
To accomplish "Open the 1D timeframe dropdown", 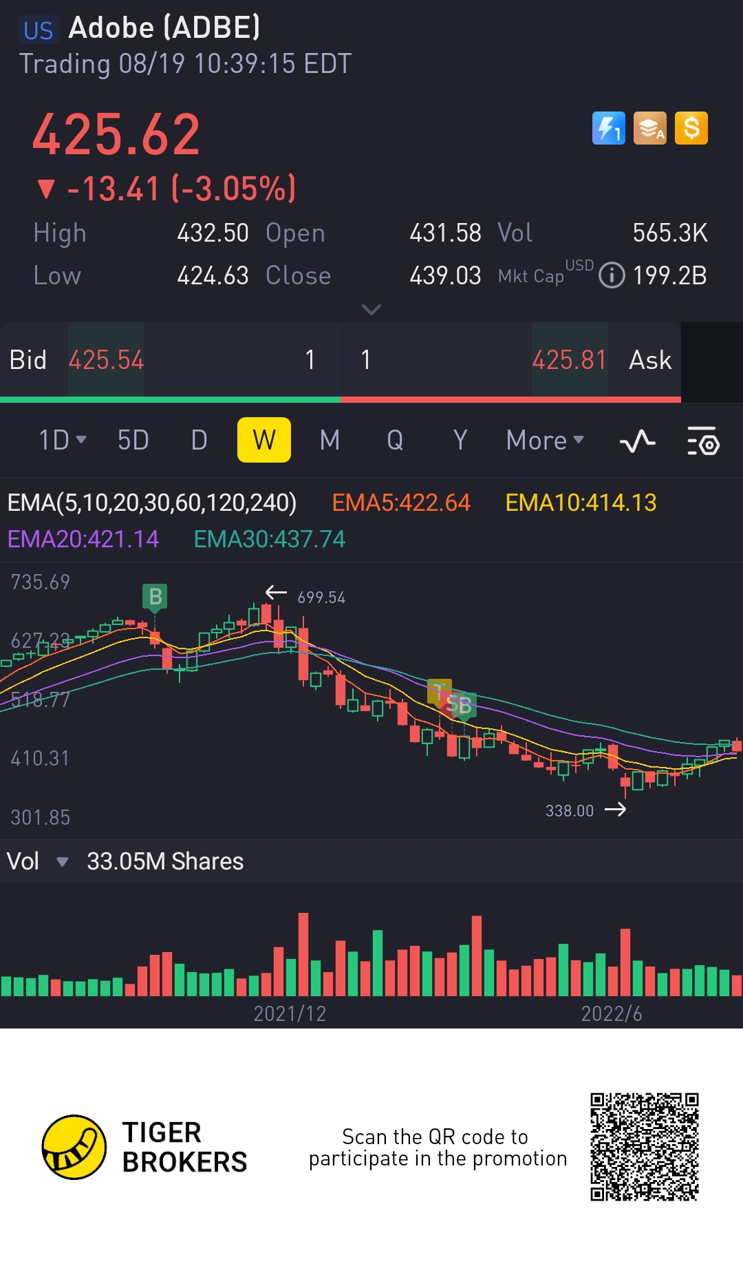I will pos(62,440).
